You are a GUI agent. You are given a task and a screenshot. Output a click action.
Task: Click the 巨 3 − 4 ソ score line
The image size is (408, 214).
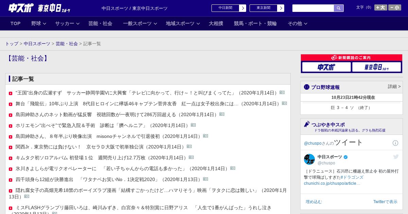[351, 108]
